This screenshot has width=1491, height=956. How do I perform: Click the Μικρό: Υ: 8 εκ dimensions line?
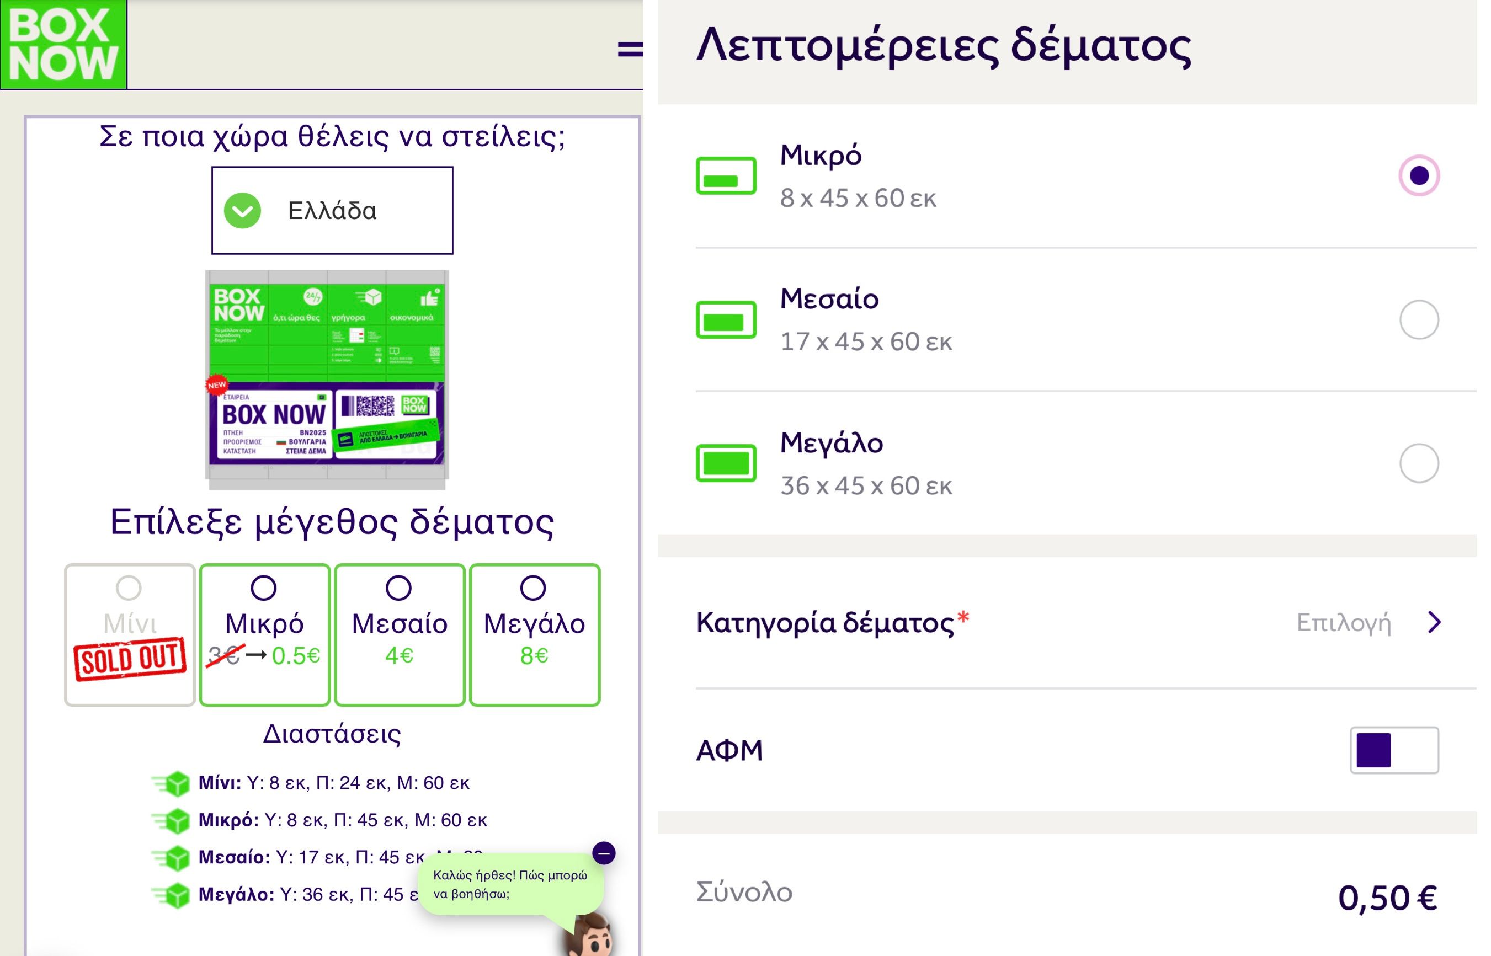coord(342,820)
